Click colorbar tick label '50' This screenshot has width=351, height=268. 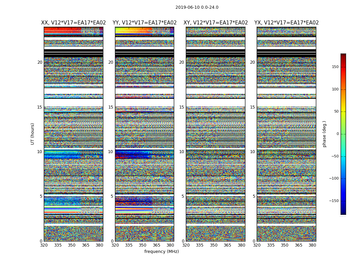click(336, 112)
